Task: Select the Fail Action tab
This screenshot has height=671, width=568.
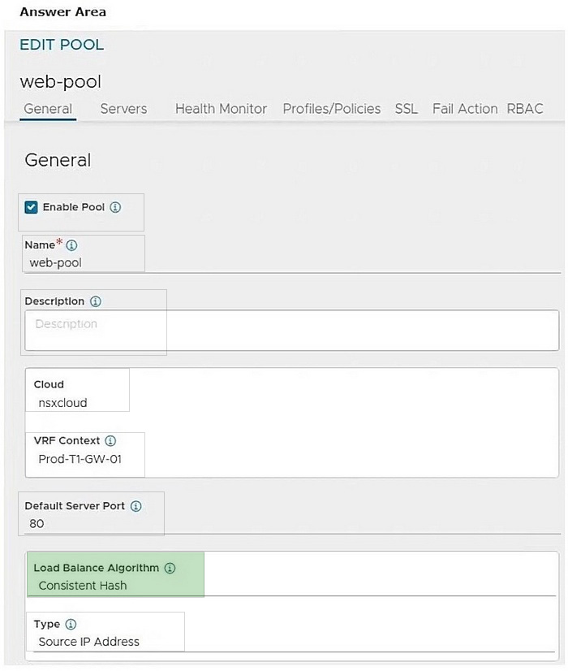Action: click(465, 109)
